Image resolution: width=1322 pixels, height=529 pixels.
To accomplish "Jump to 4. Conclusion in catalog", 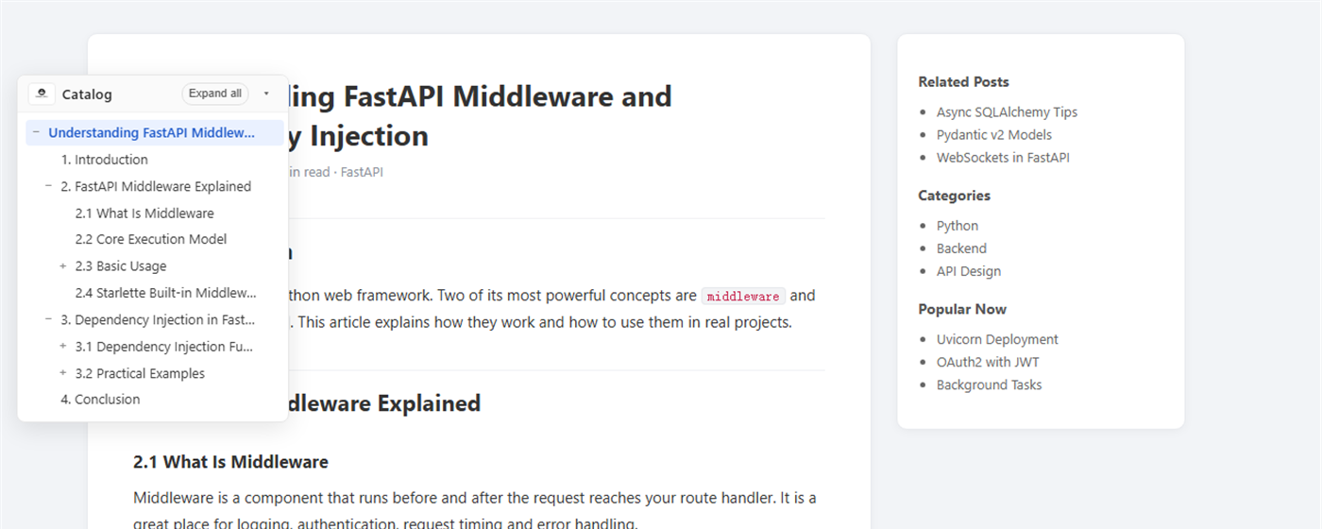I will point(100,400).
